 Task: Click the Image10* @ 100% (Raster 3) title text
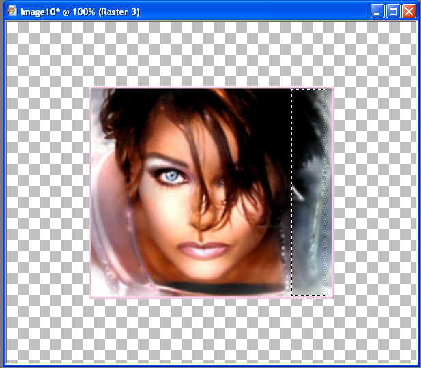pos(80,12)
